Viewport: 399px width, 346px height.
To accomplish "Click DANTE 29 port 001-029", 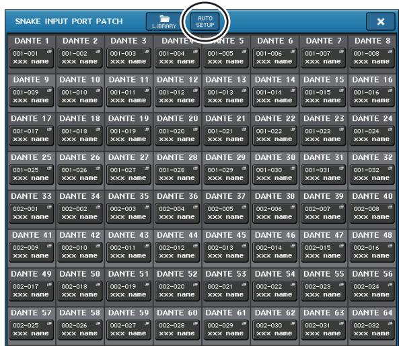I will pos(226,175).
